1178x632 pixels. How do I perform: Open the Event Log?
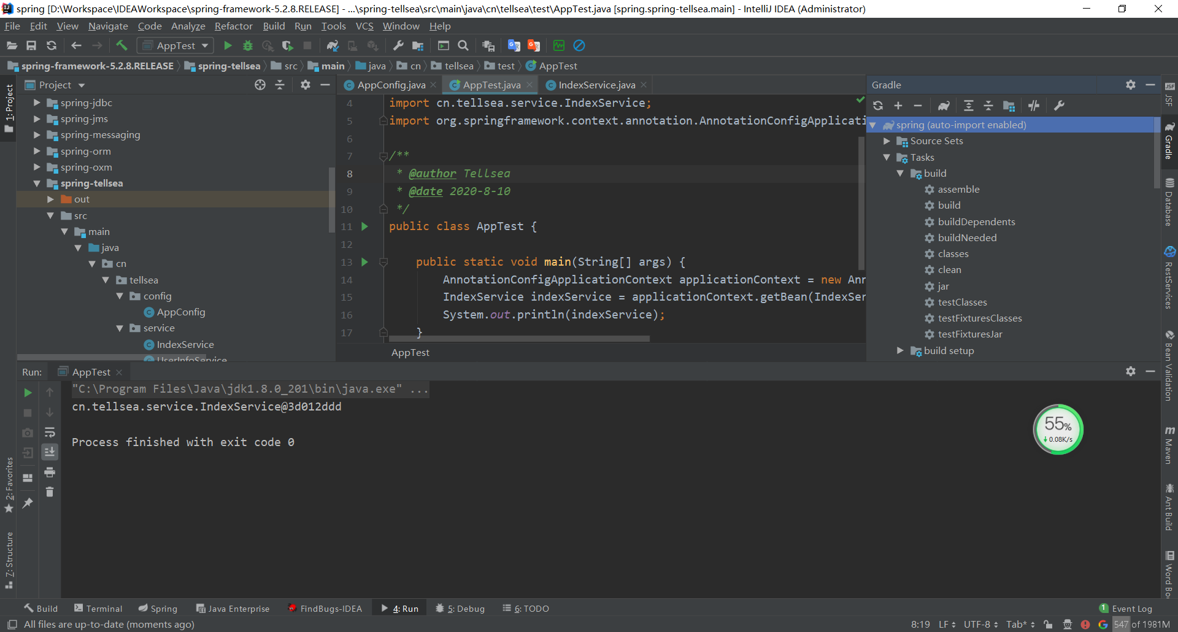1131,608
